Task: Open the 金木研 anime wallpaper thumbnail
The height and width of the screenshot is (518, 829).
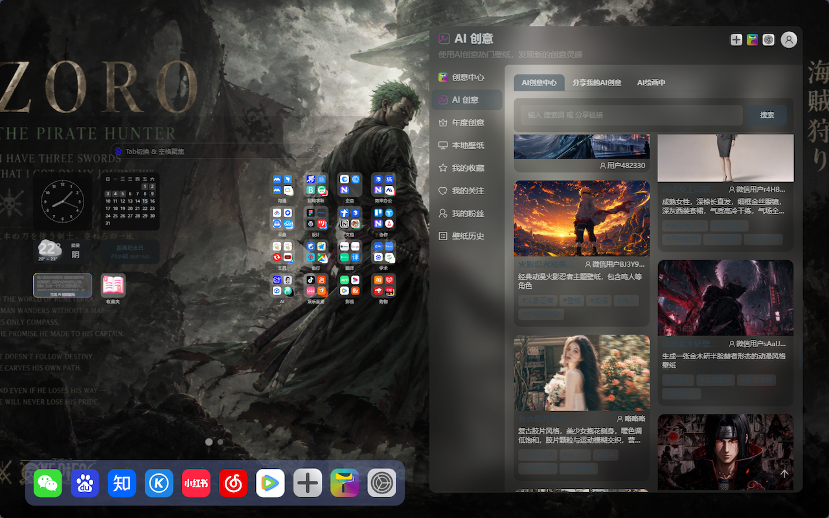Action: (725, 298)
